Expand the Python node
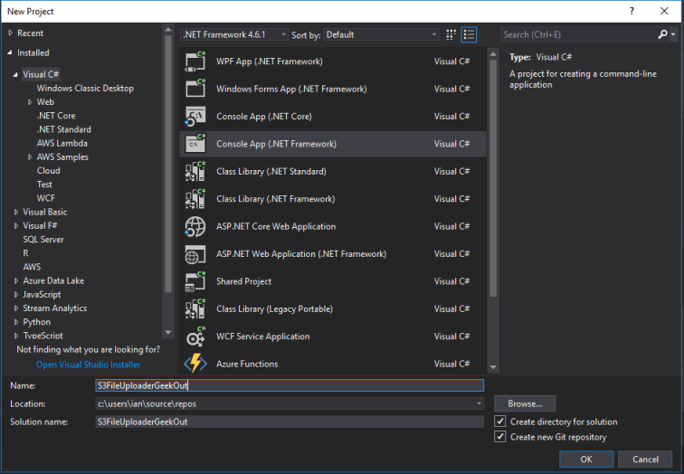684x474 pixels. pos(16,322)
